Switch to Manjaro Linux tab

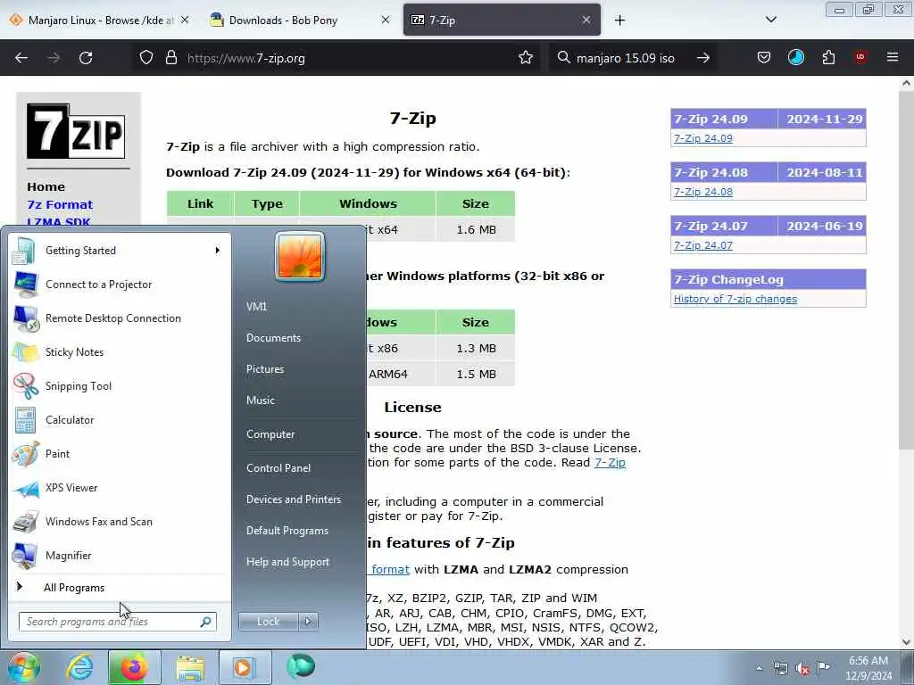click(99, 20)
